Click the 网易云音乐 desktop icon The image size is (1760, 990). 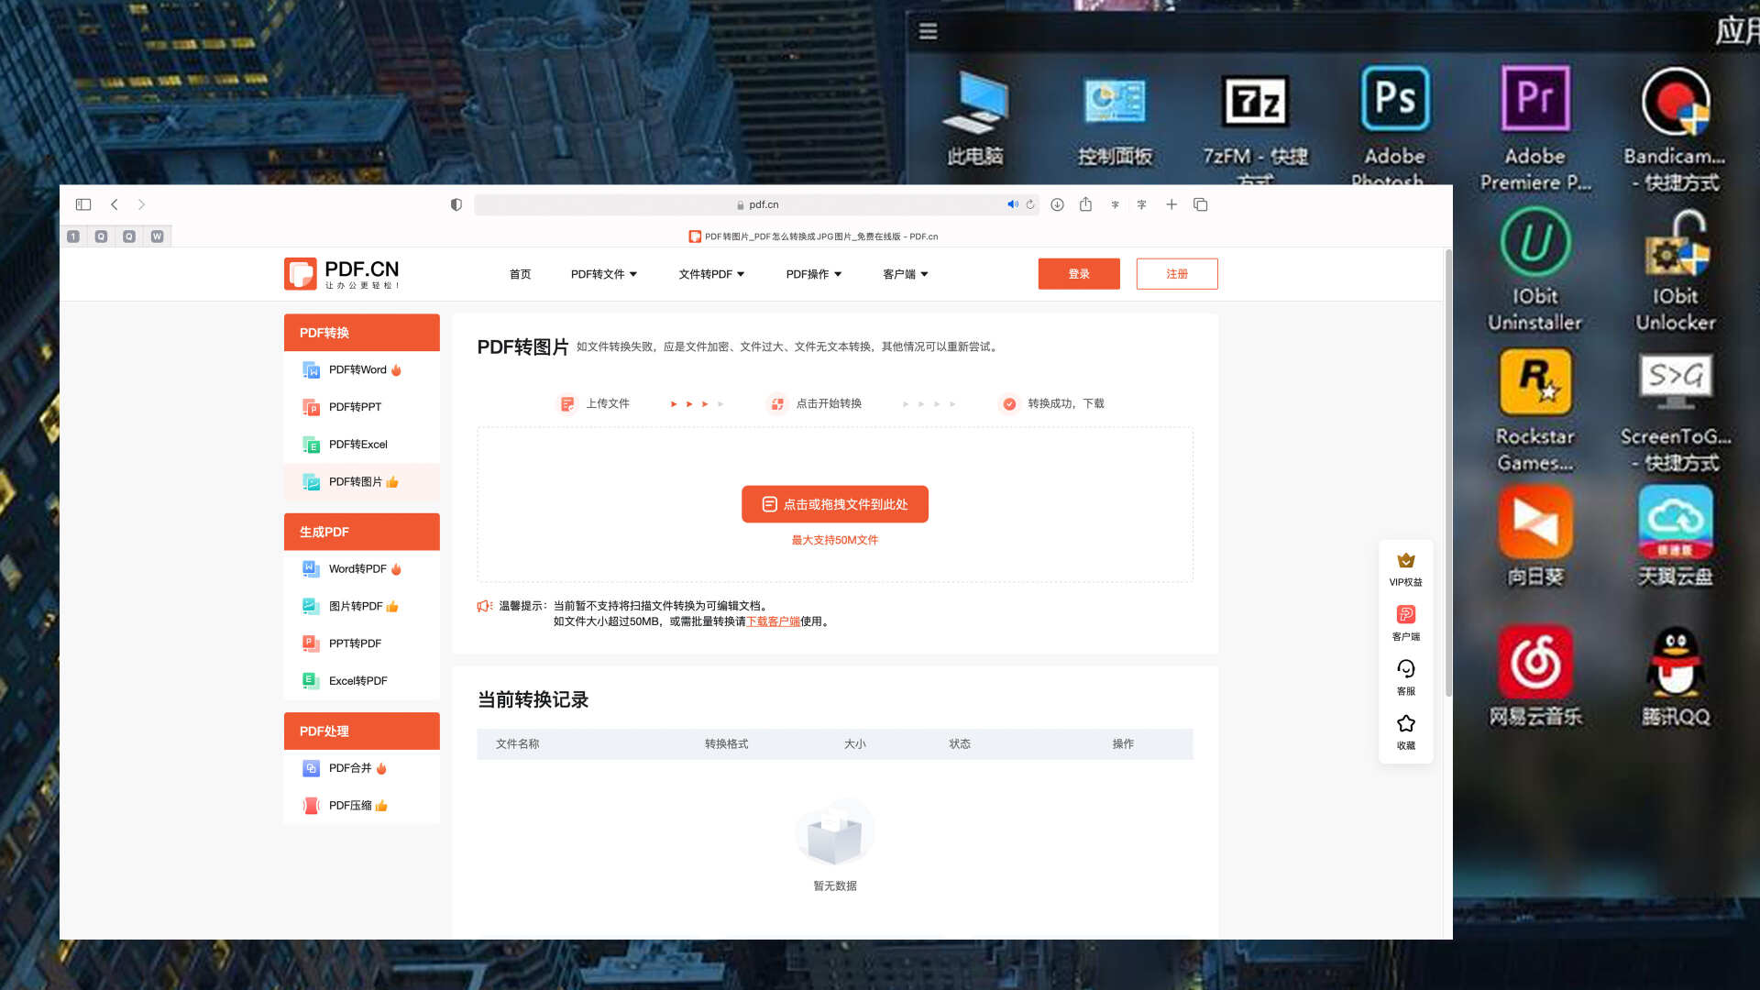point(1535,676)
